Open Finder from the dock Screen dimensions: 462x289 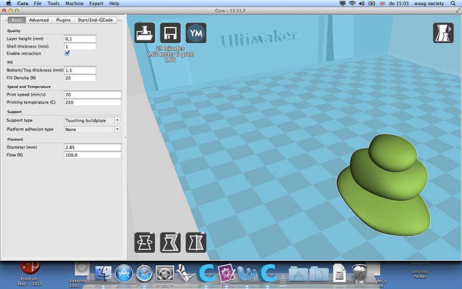[x=103, y=273]
